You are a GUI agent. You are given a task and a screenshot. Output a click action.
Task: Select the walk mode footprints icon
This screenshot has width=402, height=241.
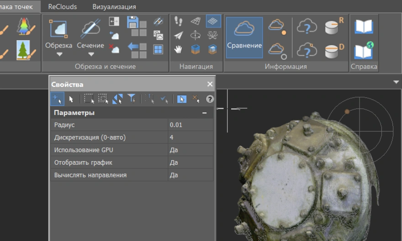coord(179,21)
